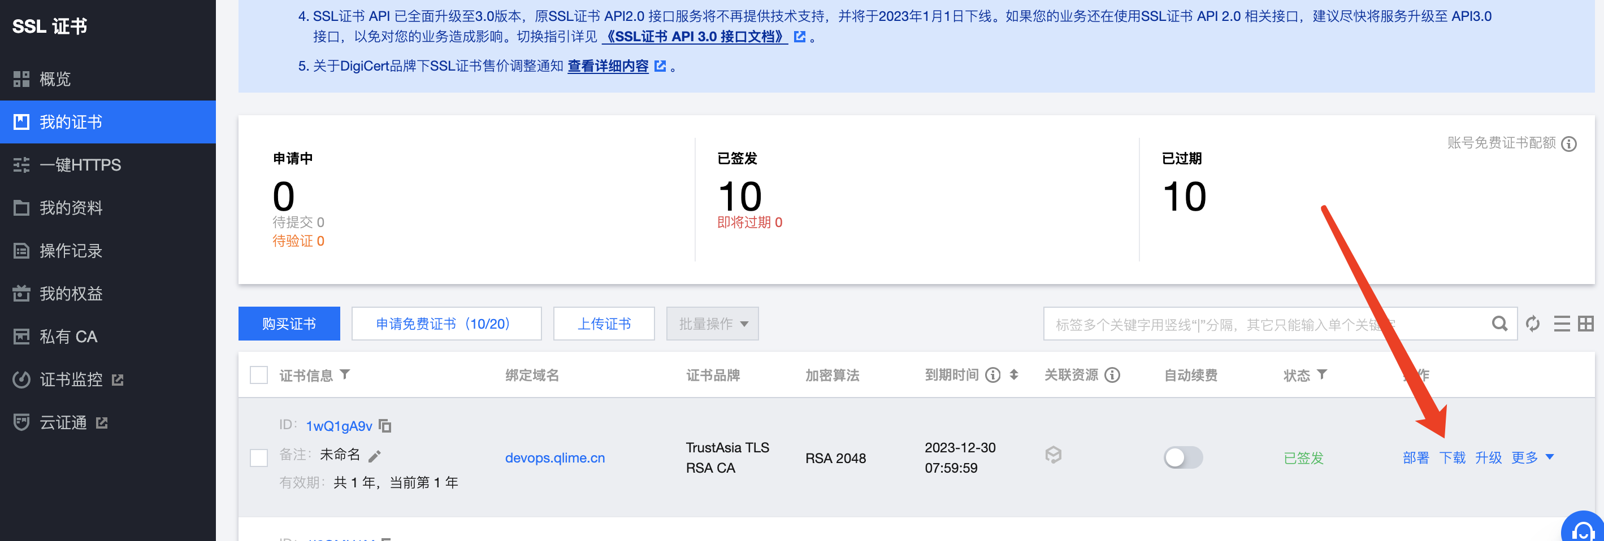Click the 已签发 status text
The image size is (1604, 541).
pyautogui.click(x=1303, y=459)
